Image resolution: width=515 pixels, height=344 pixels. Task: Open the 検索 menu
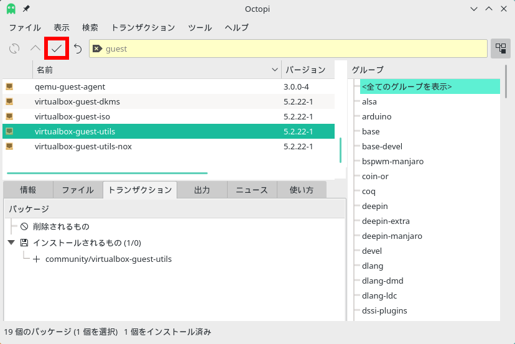coord(90,27)
